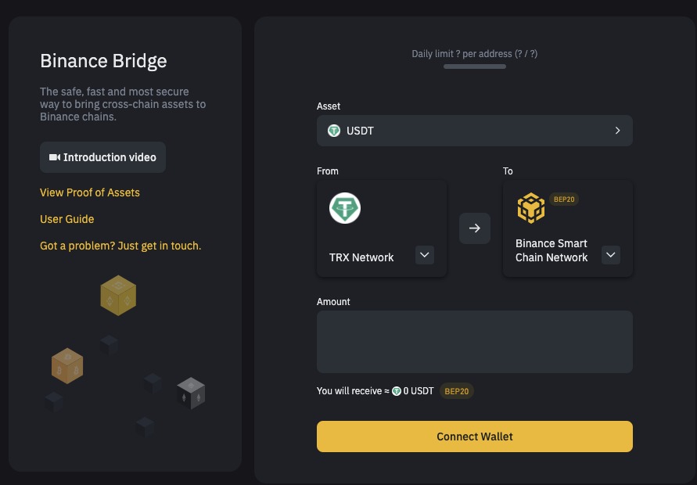Viewport: 697px width, 485px height.
Task: Click the Binance cube logo in To card
Action: 531,208
